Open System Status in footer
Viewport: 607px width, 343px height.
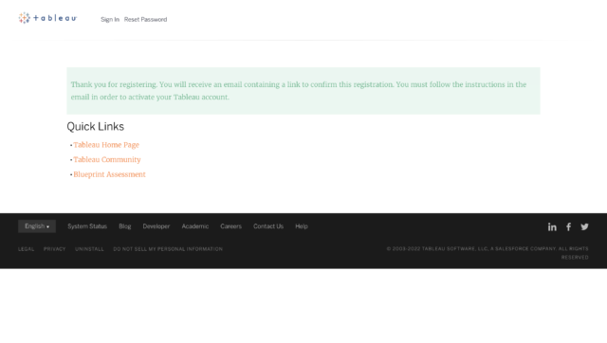tap(87, 226)
